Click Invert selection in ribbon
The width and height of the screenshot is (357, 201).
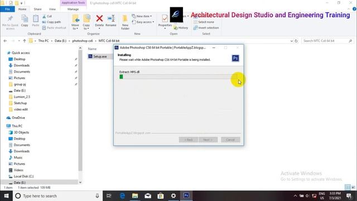click(206, 28)
